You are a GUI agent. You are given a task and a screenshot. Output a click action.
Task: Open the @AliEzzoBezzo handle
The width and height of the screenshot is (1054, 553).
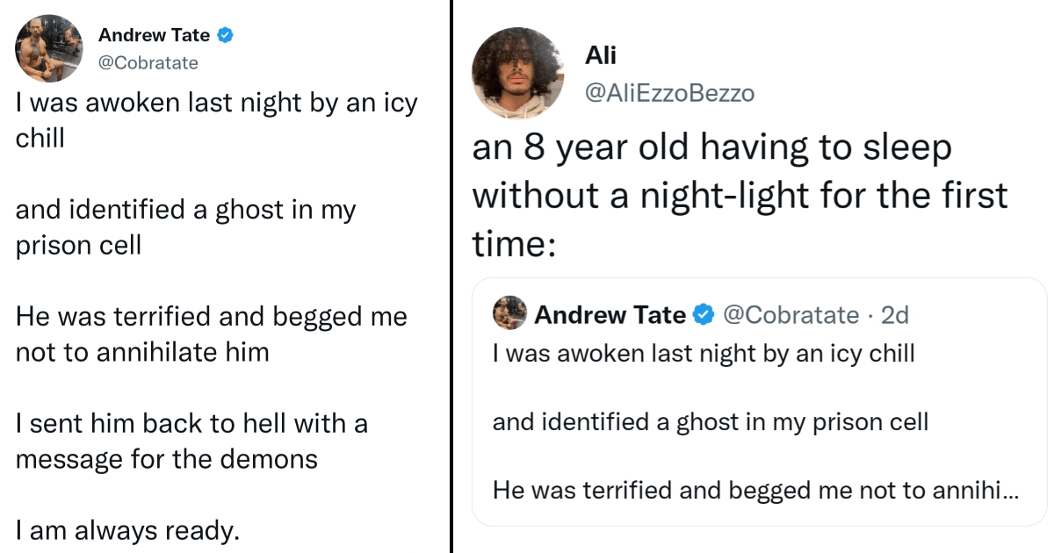tap(670, 93)
